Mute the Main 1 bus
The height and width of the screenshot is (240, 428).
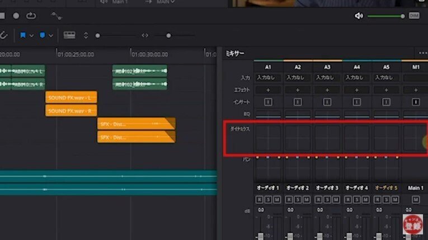tap(416, 200)
